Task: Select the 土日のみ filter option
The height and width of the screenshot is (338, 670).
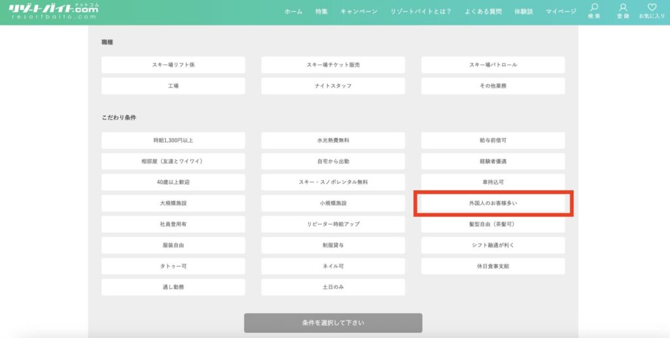Action: point(333,287)
